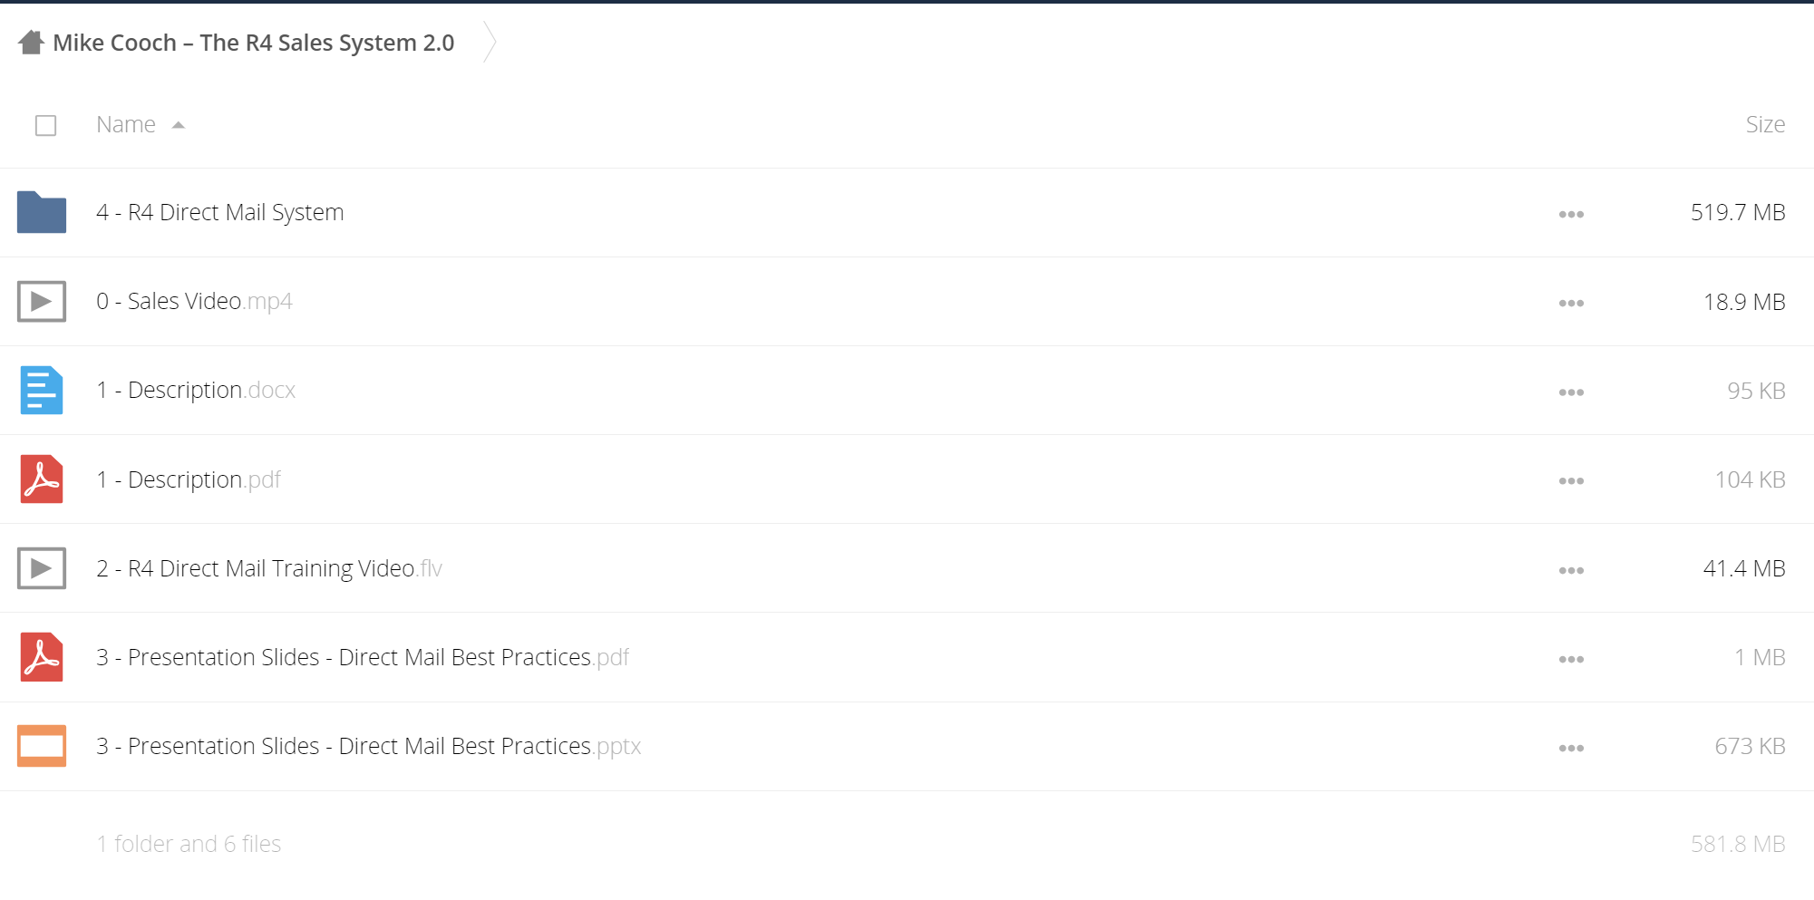Open the link 3 - Presentation Slides pptx file name

[368, 746]
